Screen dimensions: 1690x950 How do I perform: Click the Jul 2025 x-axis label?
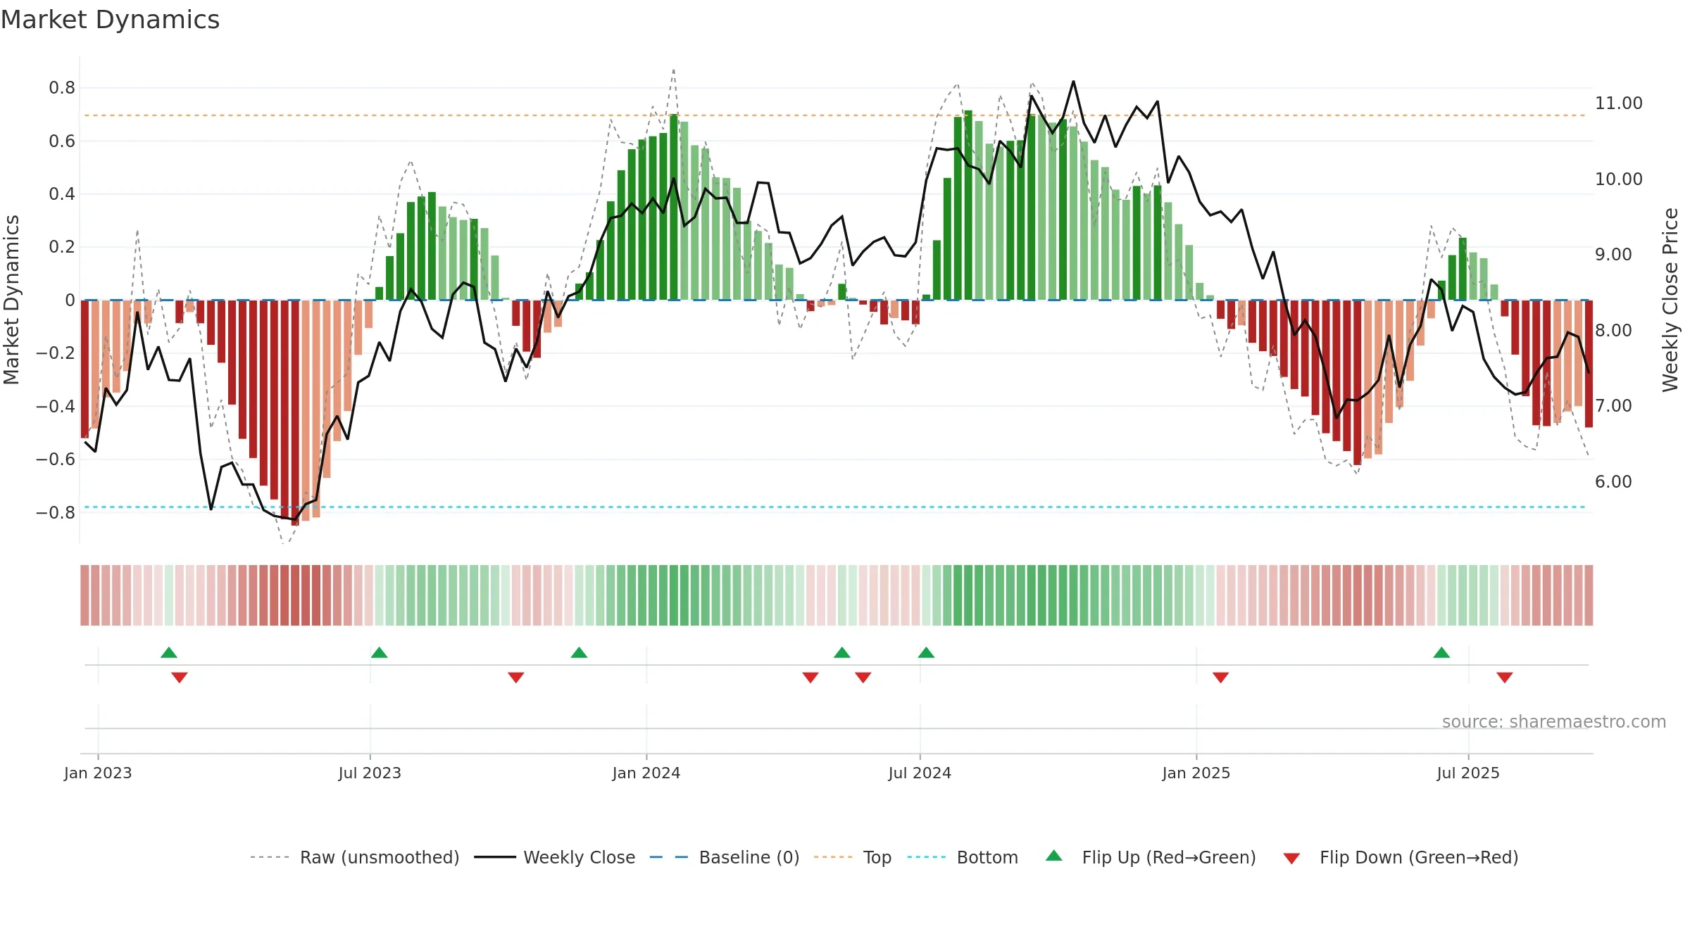click(x=1468, y=773)
